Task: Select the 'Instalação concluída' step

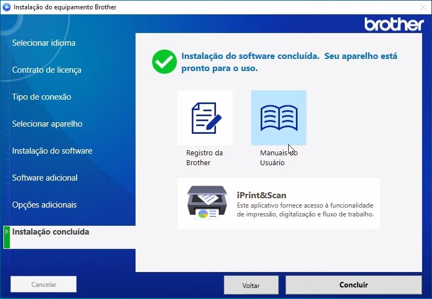Action: (69, 237)
